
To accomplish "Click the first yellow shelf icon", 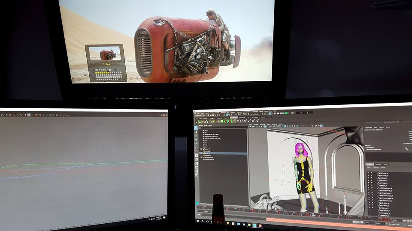I will pyautogui.click(x=200, y=121).
